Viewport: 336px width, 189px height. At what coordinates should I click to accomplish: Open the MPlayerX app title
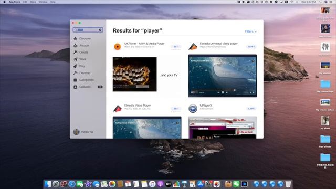tap(206, 106)
